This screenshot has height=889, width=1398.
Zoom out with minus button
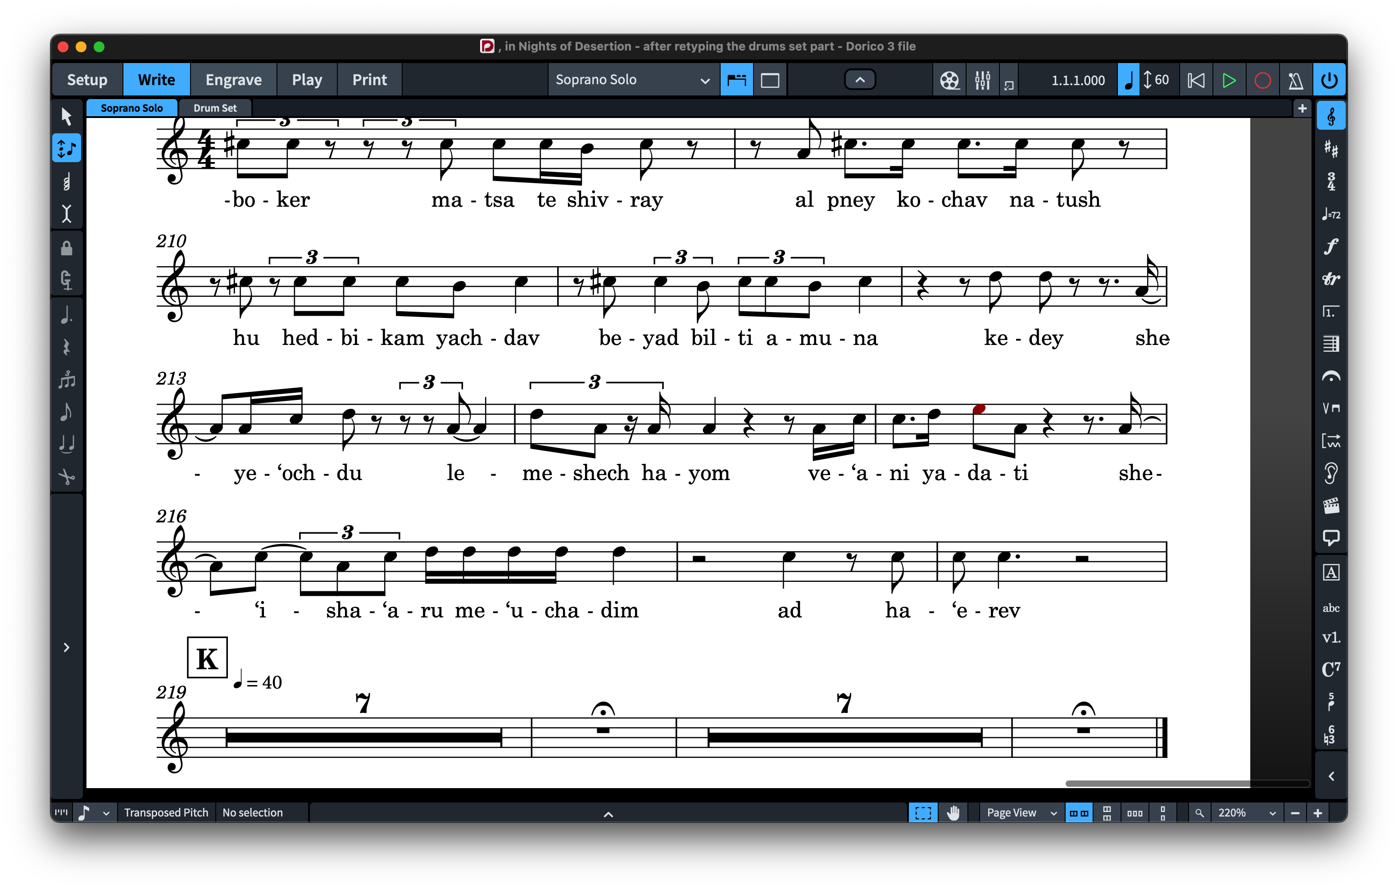[x=1295, y=812]
